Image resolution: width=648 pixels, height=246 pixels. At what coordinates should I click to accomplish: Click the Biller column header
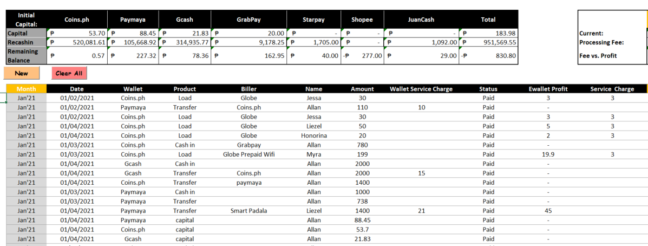[248, 89]
